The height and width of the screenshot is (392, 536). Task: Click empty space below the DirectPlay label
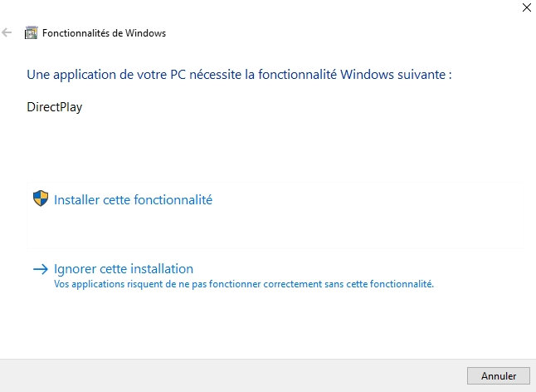tap(166, 145)
